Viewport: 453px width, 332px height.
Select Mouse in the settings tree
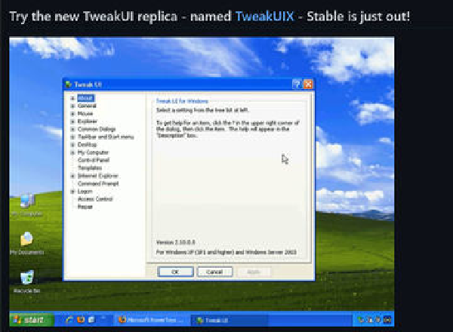[x=85, y=114]
